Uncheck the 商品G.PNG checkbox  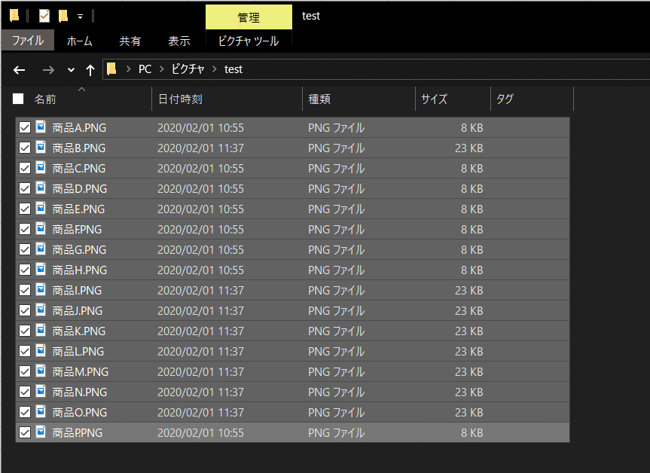click(25, 249)
